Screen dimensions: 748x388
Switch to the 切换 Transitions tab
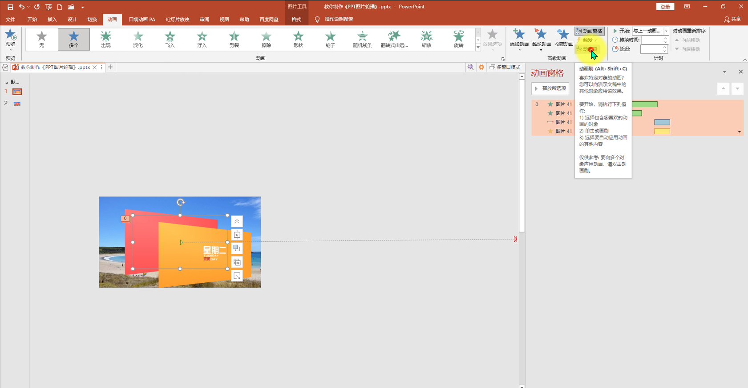pos(92,20)
